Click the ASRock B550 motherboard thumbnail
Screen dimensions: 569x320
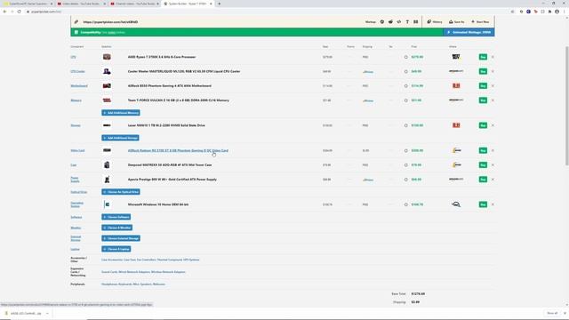tap(107, 86)
